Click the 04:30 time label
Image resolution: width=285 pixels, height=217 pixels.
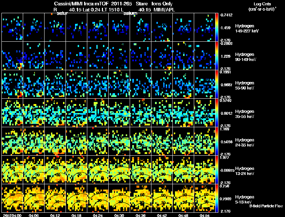(x=119, y=215)
